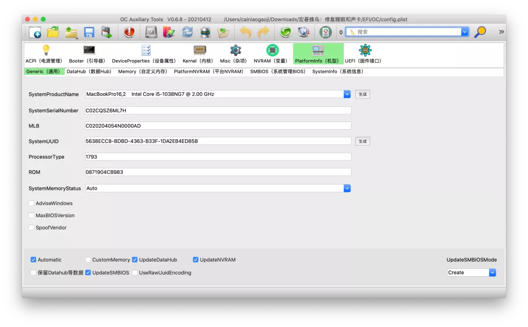Click the green circular sync icon
Viewport: 528px width, 327px height.
click(x=286, y=32)
